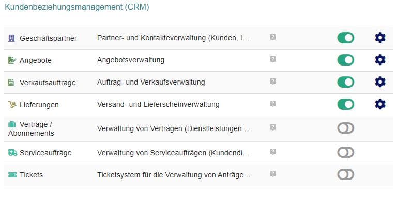Click help icon in Serviceaufträge row
Viewport: 397px width, 211px height.
[273, 152]
